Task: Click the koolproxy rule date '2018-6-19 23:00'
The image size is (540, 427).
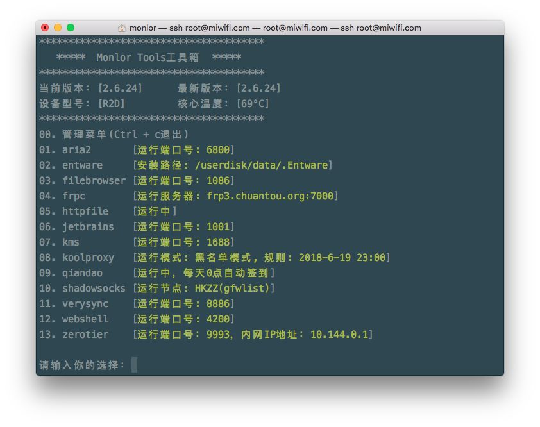Action: 342,258
